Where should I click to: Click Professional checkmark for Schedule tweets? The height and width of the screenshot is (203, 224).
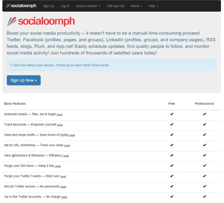point(205,114)
